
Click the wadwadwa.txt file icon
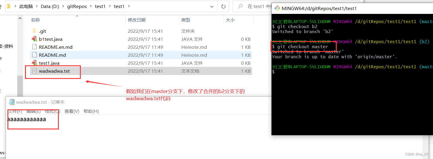tap(34, 71)
